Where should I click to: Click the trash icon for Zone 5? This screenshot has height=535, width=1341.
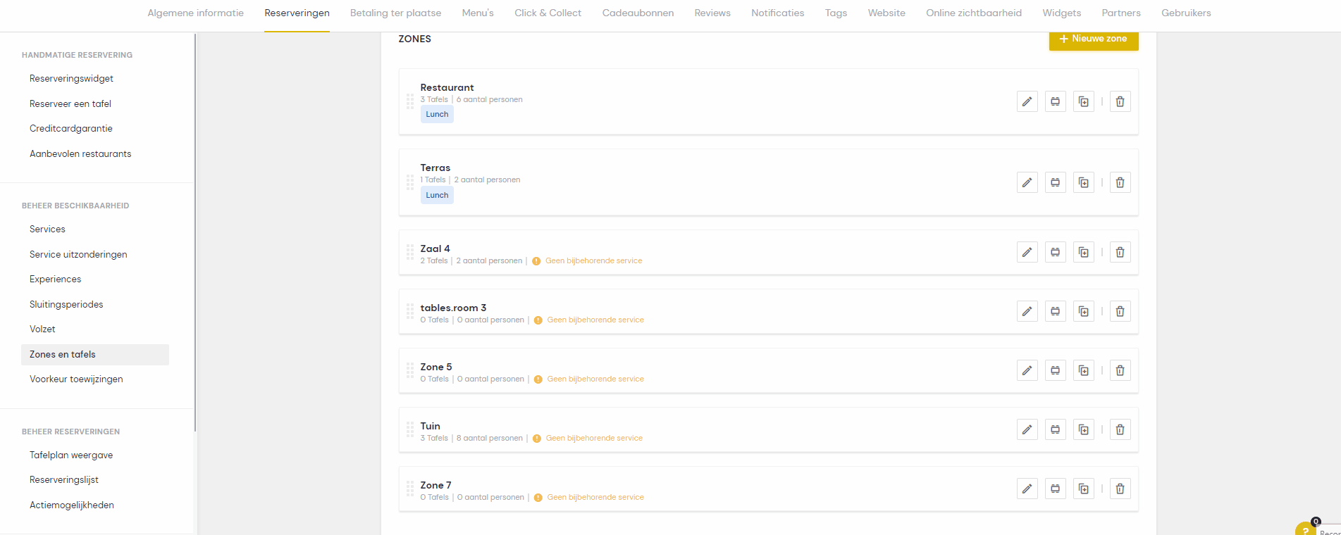click(x=1120, y=370)
